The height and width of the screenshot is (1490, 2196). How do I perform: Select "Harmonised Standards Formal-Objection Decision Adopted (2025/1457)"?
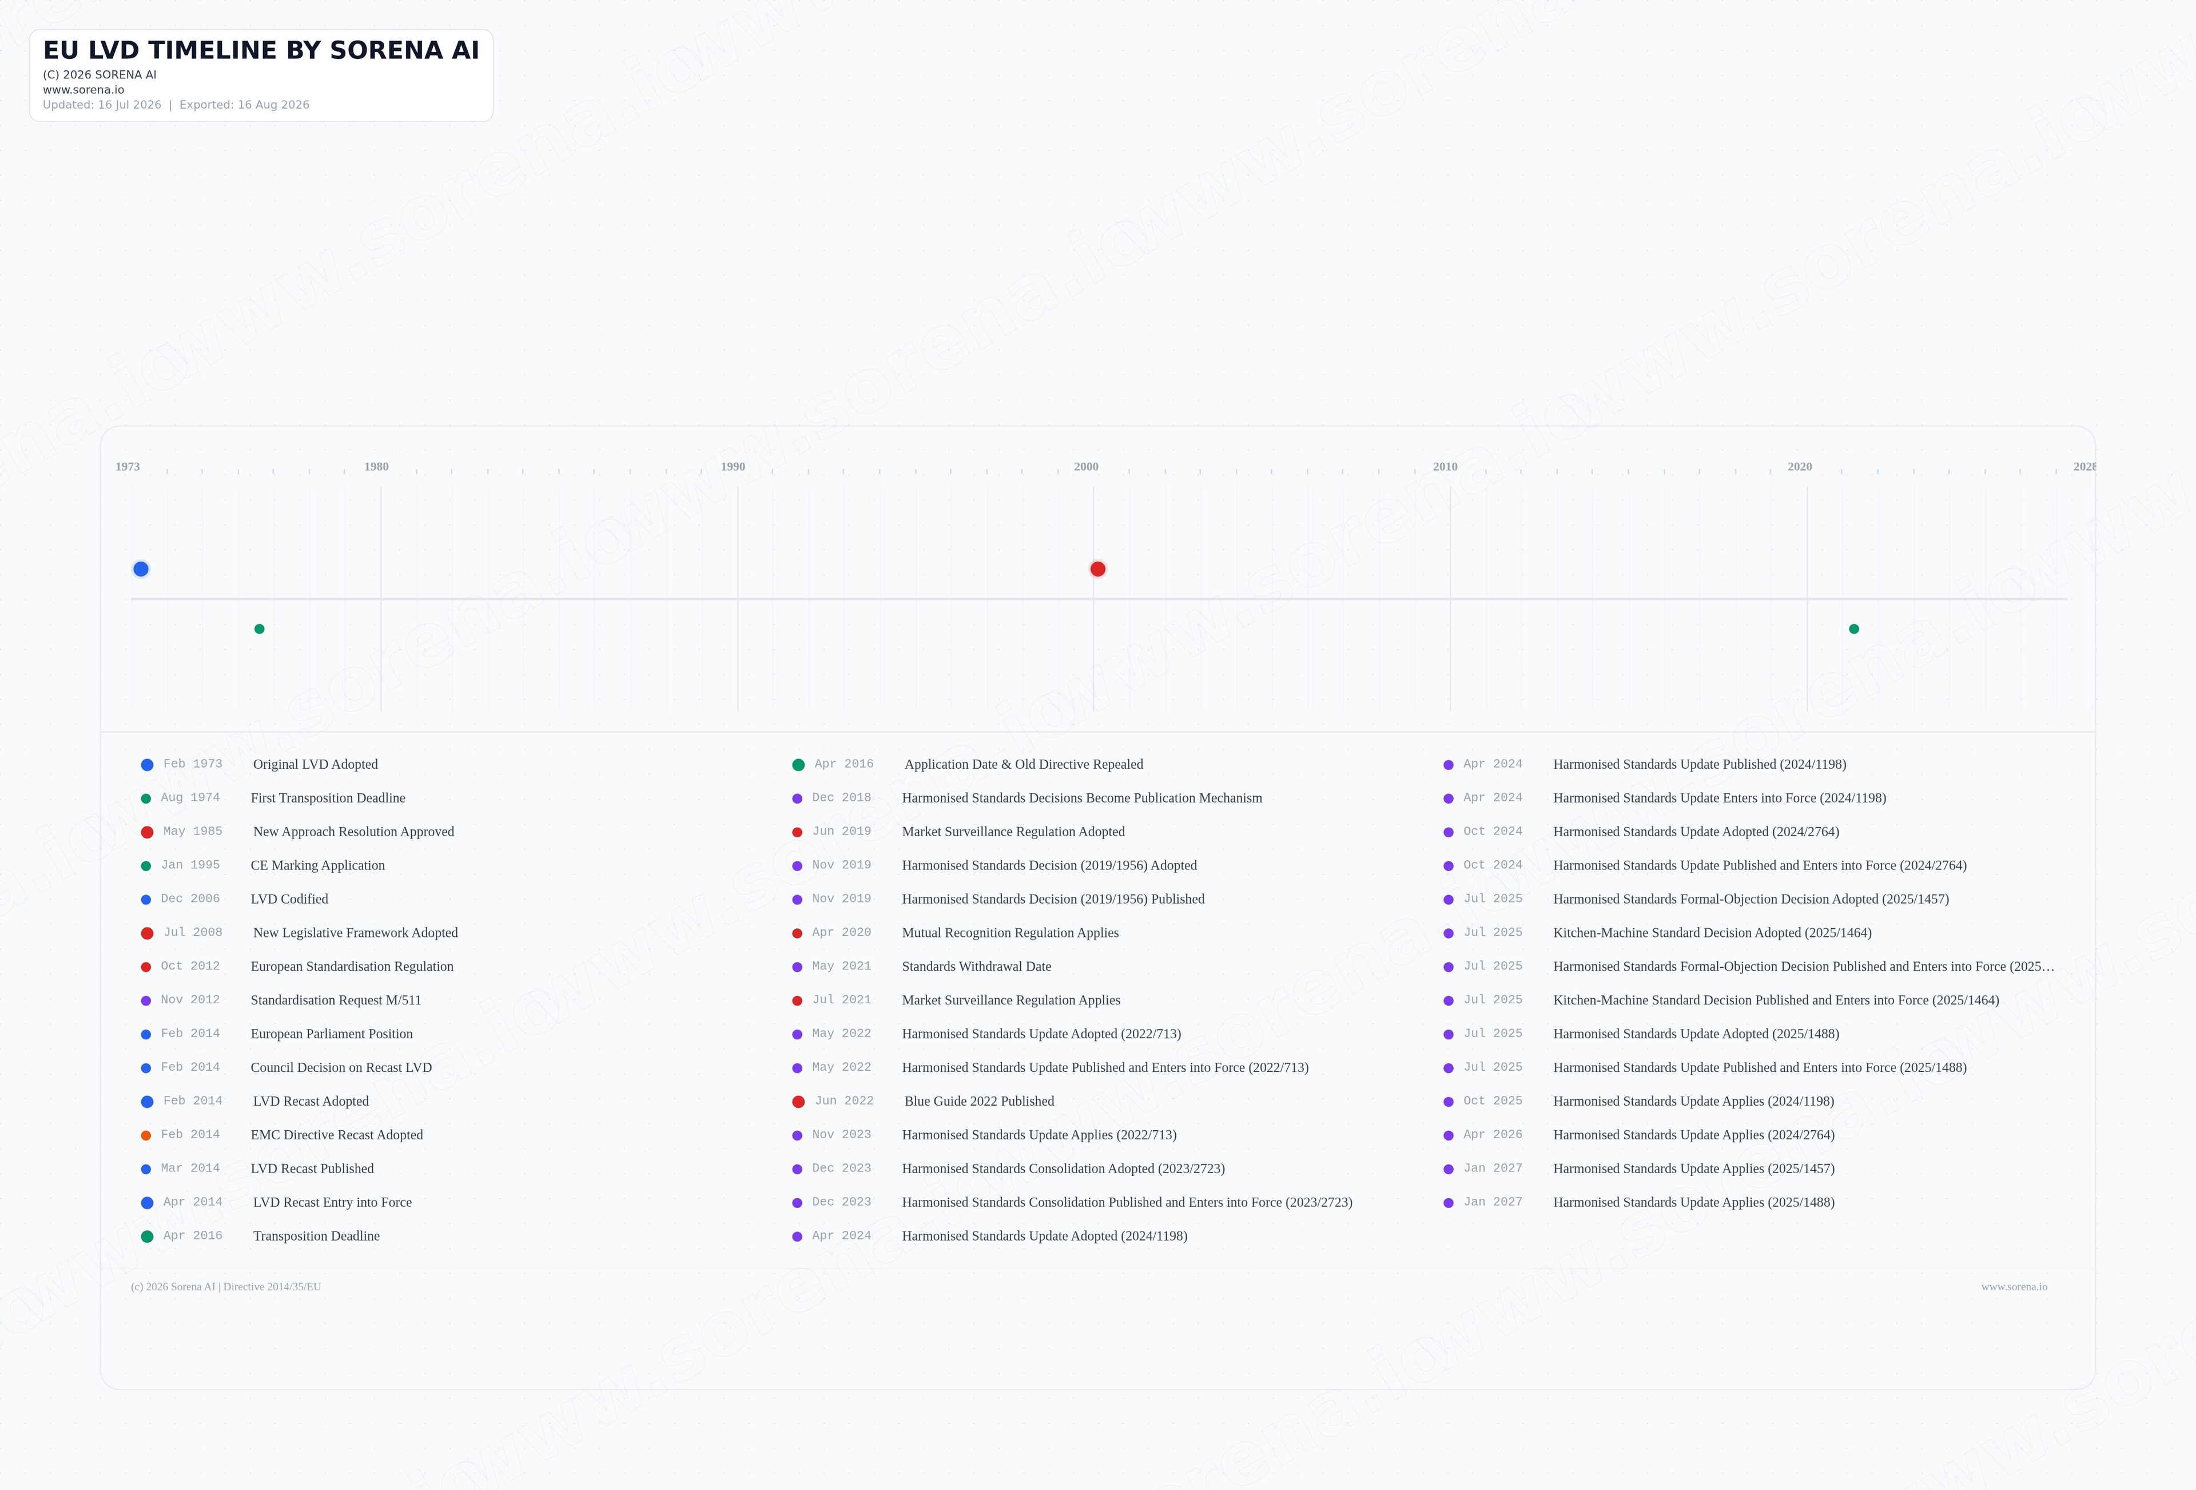[1751, 900]
